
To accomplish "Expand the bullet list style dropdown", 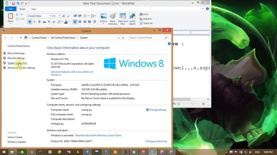I will (88, 16).
